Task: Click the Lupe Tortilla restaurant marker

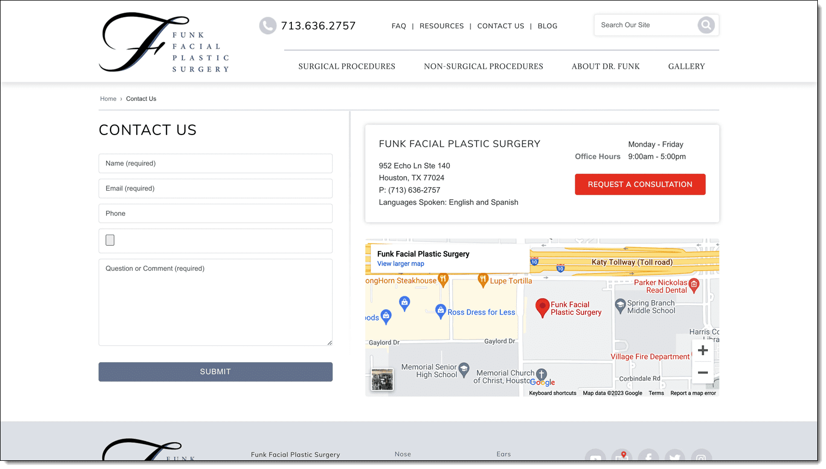Action: point(482,280)
